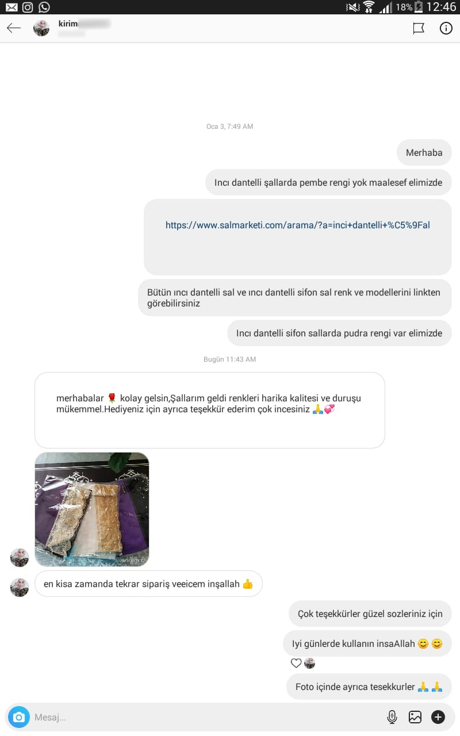Open the gallery image picker icon
The width and height of the screenshot is (460, 736).
pyautogui.click(x=415, y=717)
